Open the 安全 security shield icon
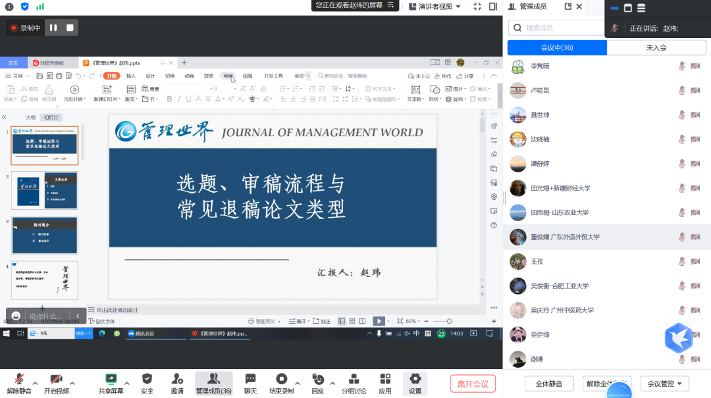 pyautogui.click(x=147, y=380)
